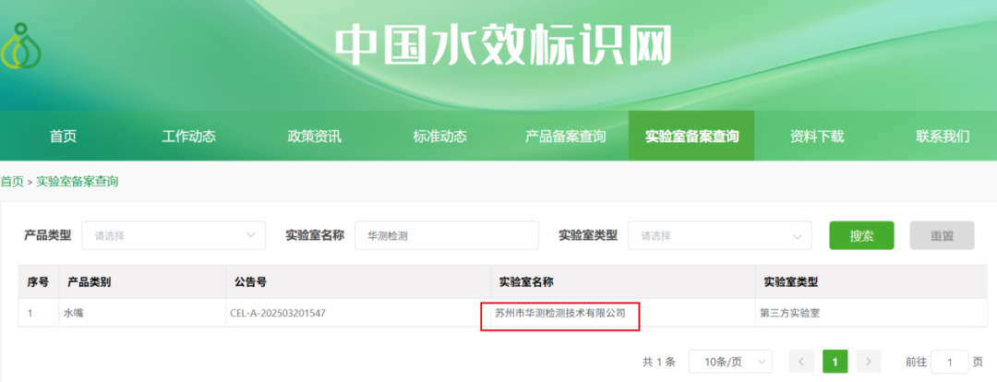
Task: Navigate to 联系我们 tab
Action: tap(943, 137)
